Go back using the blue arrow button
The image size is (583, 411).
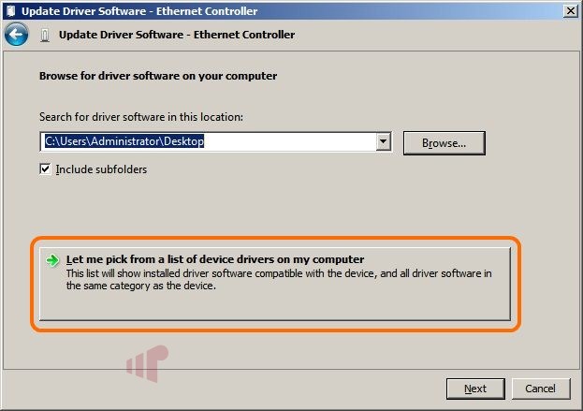(x=16, y=35)
